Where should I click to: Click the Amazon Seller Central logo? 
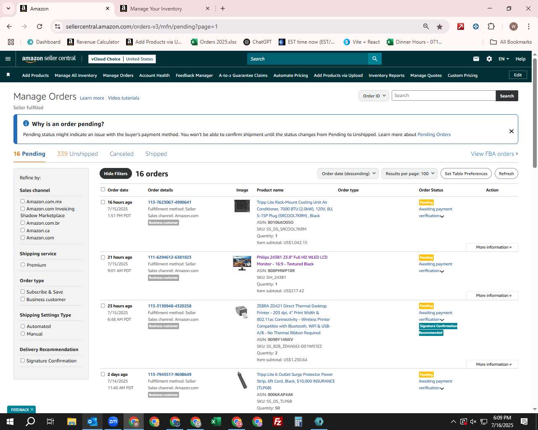coord(49,59)
